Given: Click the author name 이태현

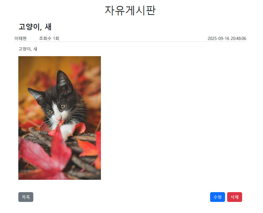Looking at the screenshot, I should [x=20, y=38].
